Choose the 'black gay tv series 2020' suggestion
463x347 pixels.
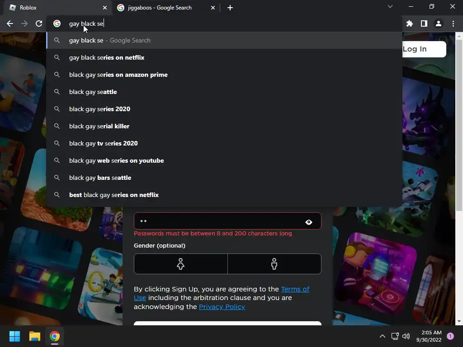click(224, 143)
